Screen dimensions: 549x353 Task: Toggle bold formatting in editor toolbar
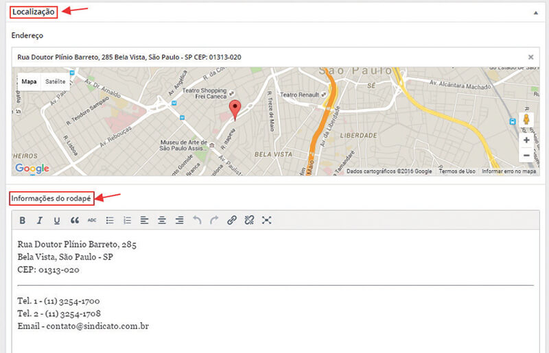22,220
